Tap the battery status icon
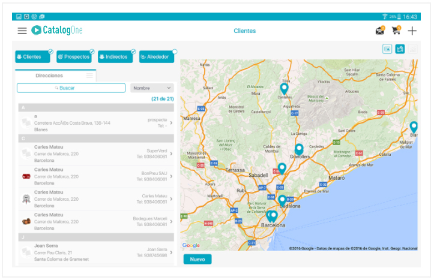 click(399, 17)
